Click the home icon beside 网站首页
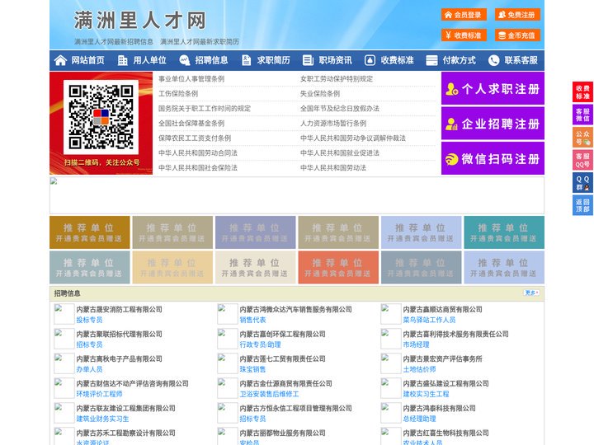594x445 pixels. tap(60, 60)
